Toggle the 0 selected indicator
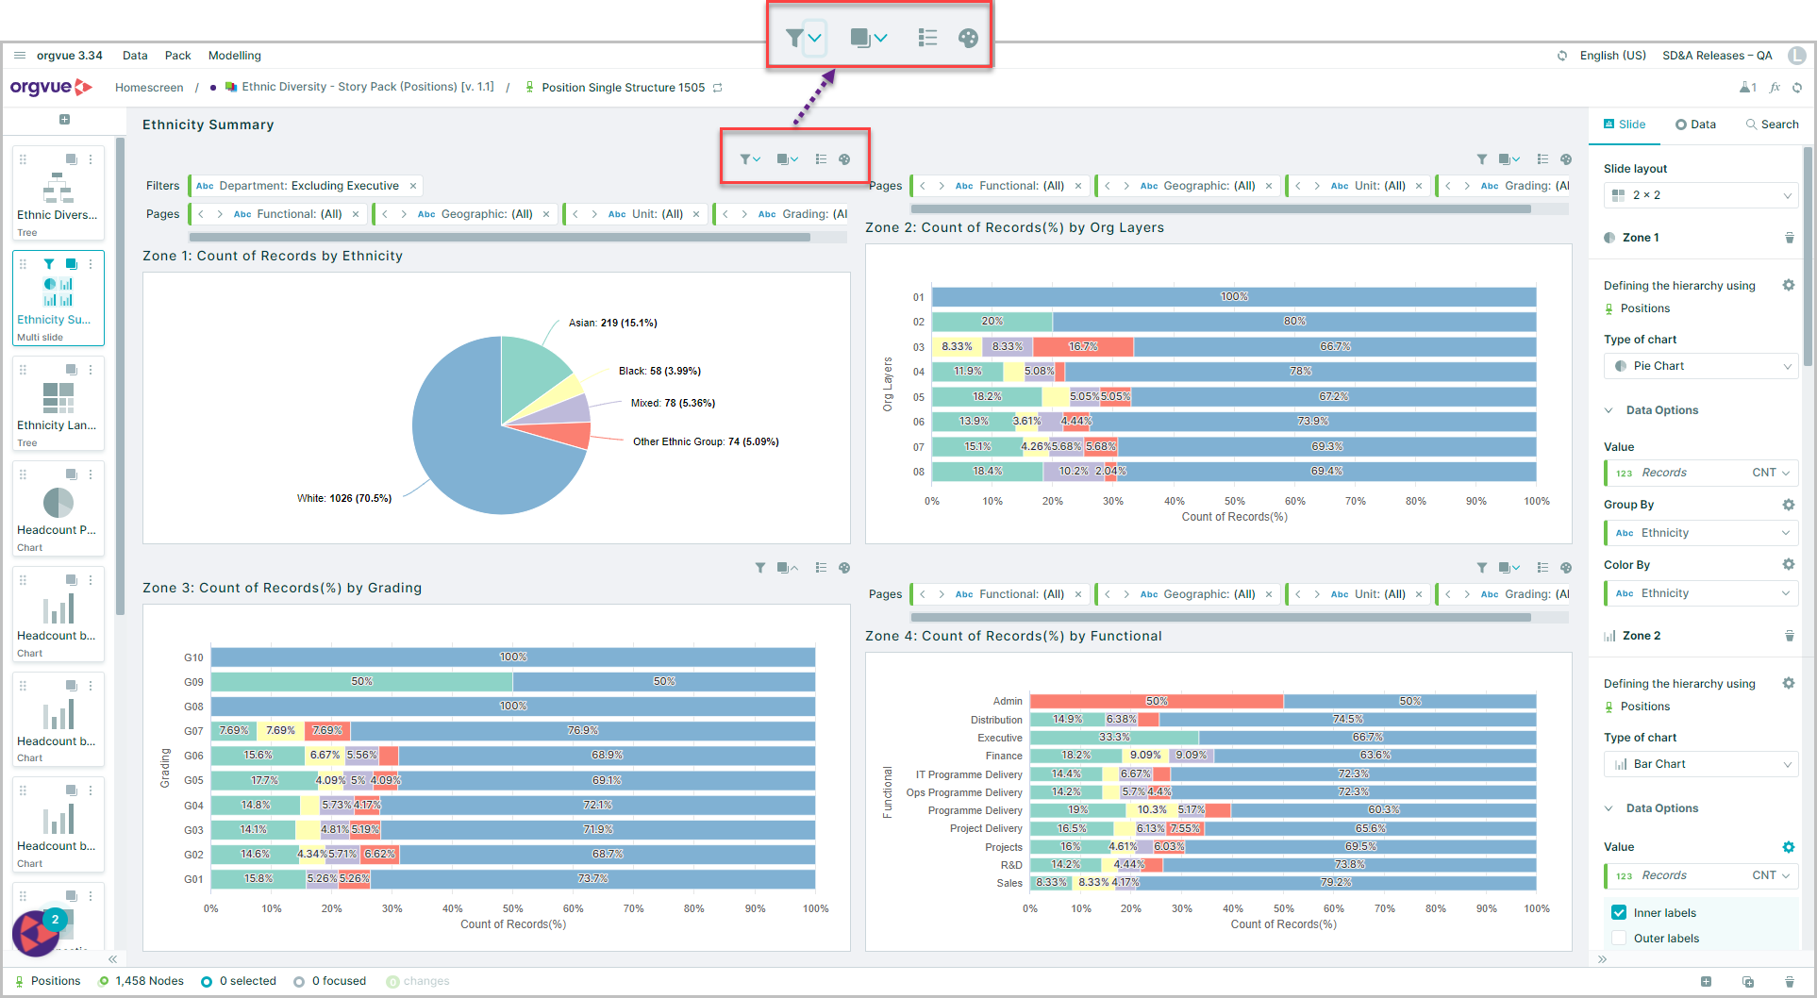This screenshot has height=998, width=1817. coord(239,981)
